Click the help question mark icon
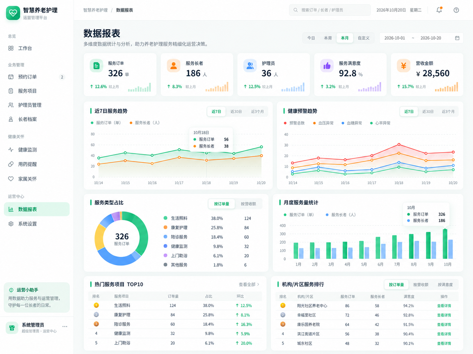 pyautogui.click(x=456, y=10)
